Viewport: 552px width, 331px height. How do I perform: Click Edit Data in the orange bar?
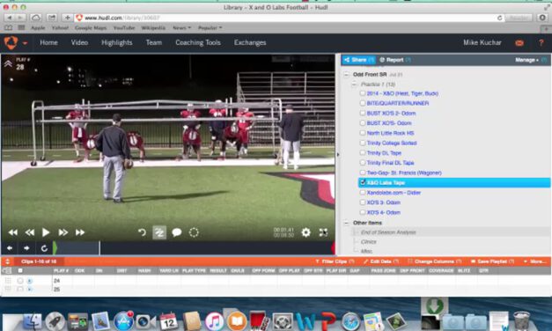[x=381, y=261]
